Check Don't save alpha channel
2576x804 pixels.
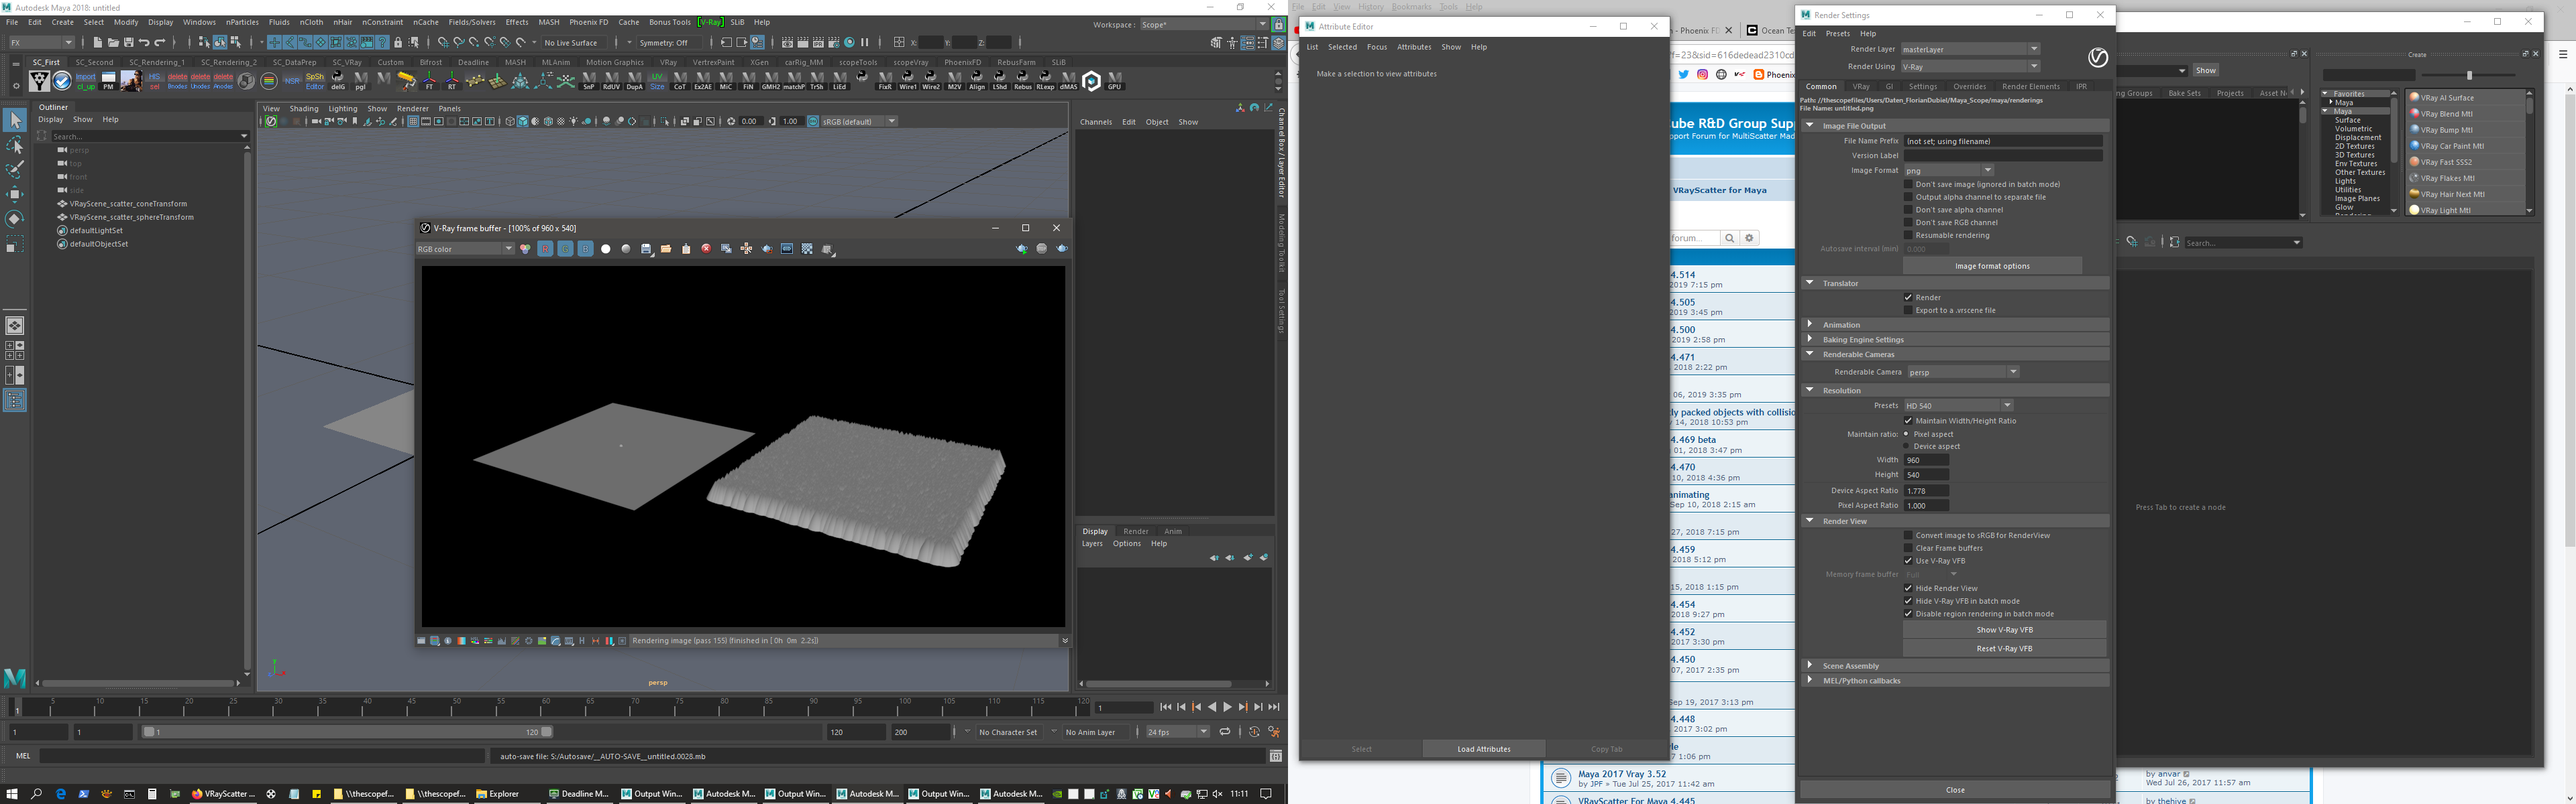coord(1908,210)
